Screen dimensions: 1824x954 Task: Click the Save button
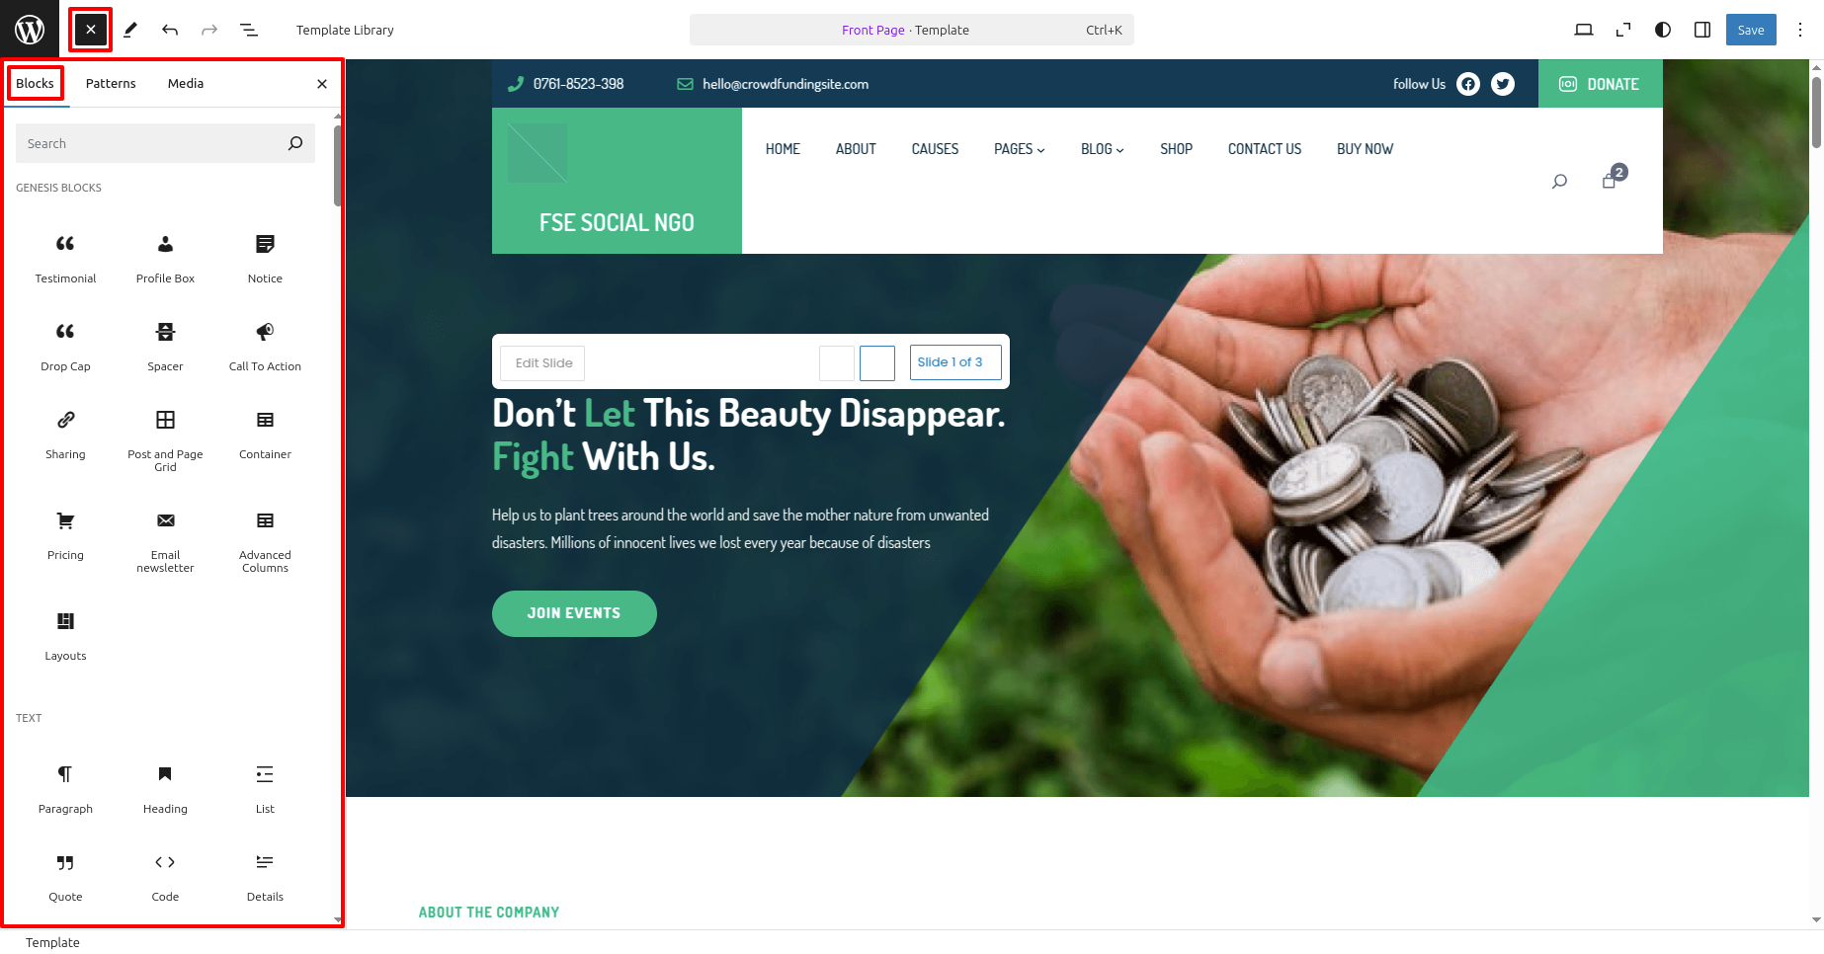pyautogui.click(x=1751, y=30)
